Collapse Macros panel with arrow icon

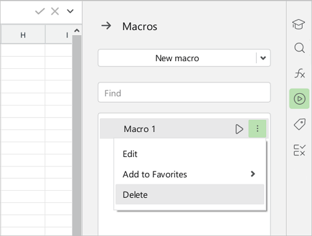tap(106, 26)
